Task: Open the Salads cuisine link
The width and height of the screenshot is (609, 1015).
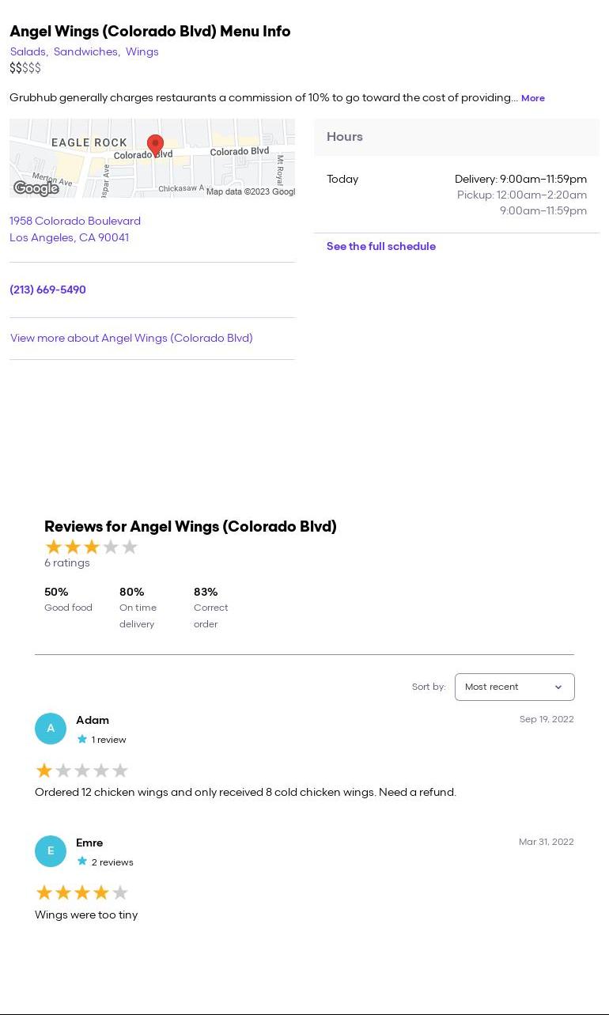Action: [28, 51]
